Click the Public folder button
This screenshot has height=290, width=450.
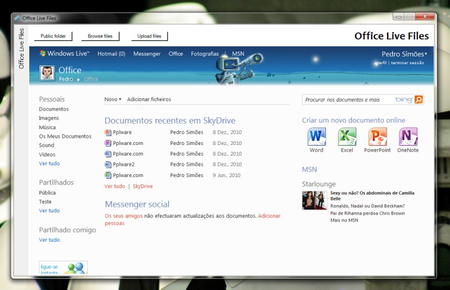tap(53, 36)
